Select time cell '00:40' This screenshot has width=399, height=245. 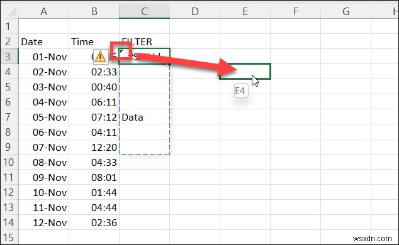[x=94, y=87]
